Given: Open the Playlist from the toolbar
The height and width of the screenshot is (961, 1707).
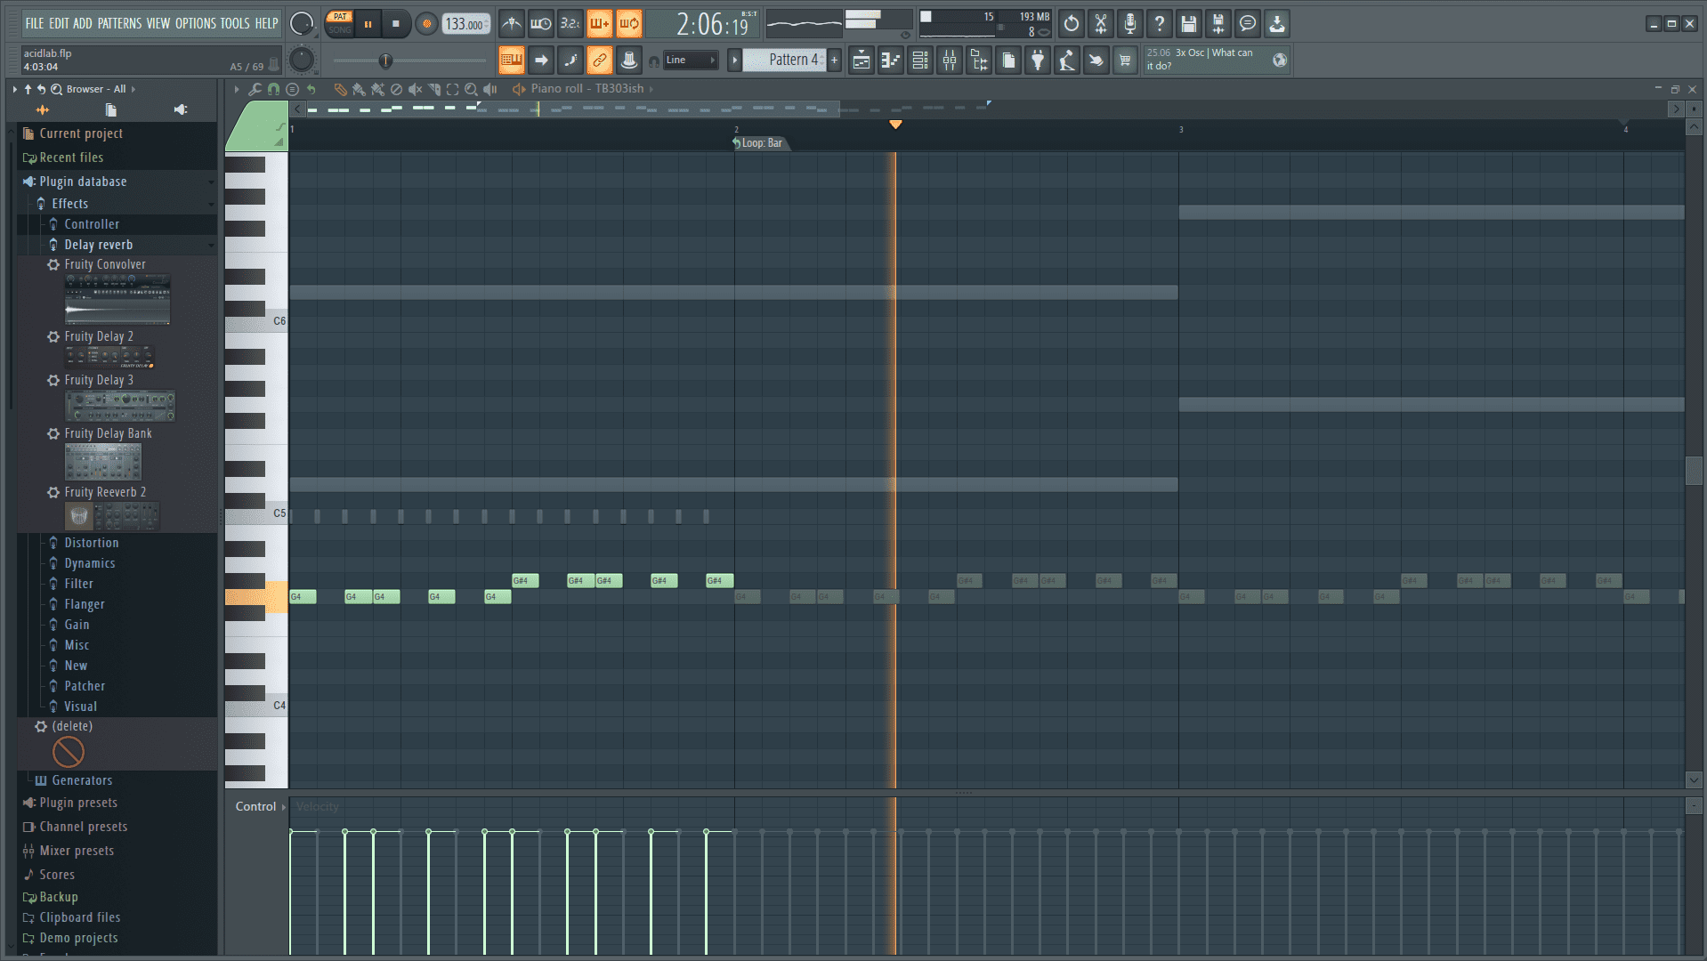Looking at the screenshot, I should [x=862, y=60].
